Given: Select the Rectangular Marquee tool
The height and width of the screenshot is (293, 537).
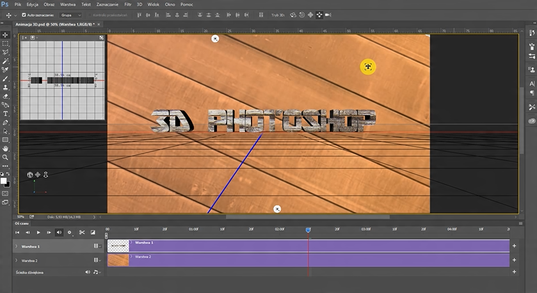Looking at the screenshot, I should click(x=5, y=44).
